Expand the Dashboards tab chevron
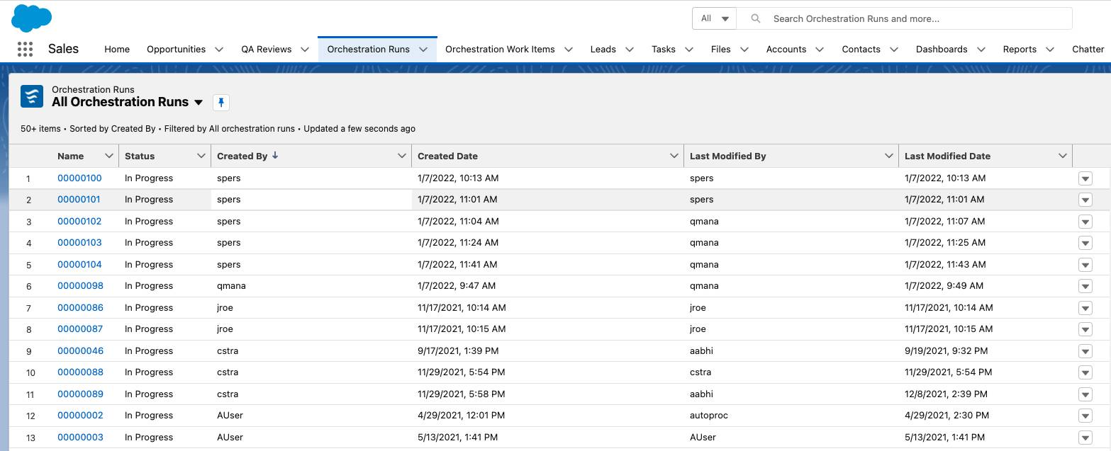This screenshot has width=1111, height=451. 981,50
